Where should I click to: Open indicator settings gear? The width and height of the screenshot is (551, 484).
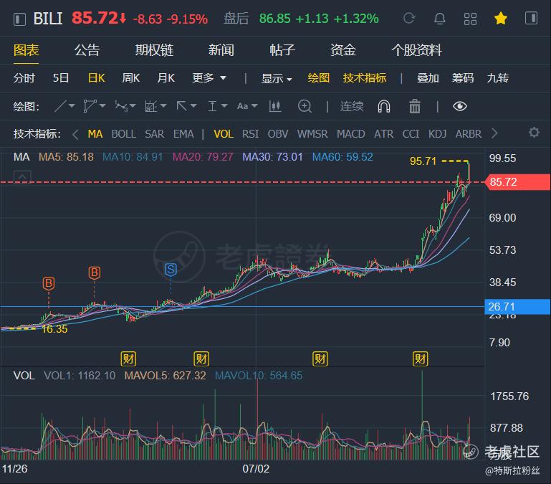(534, 133)
